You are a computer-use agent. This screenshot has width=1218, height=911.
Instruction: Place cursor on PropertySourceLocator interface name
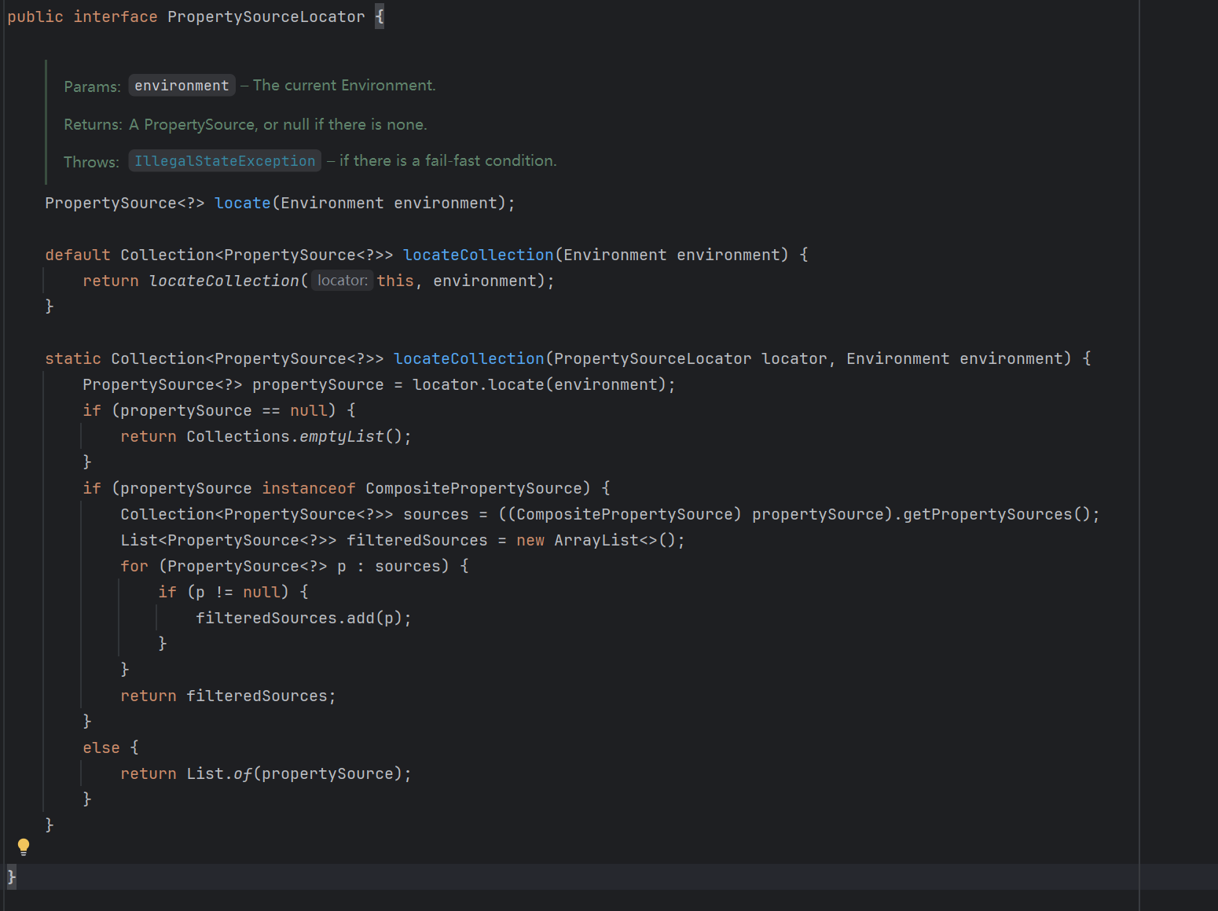[266, 17]
